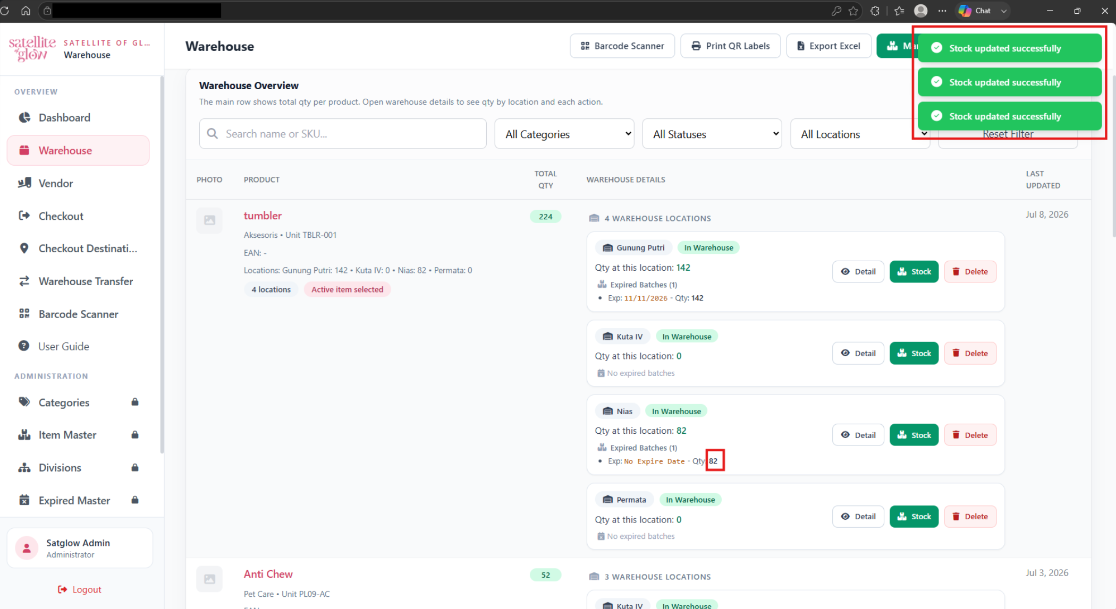Open the All Locations dropdown
1116x609 pixels.
click(x=860, y=134)
